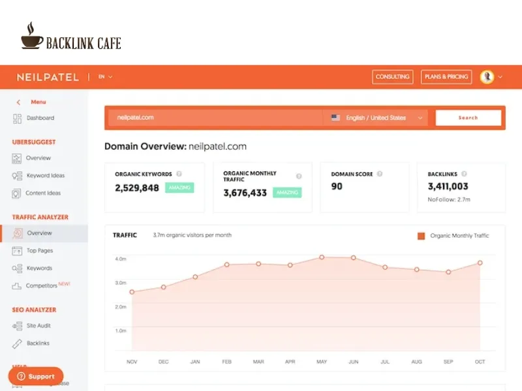Click the domain score value 90
Screen dimensions: 522x391
point(337,186)
